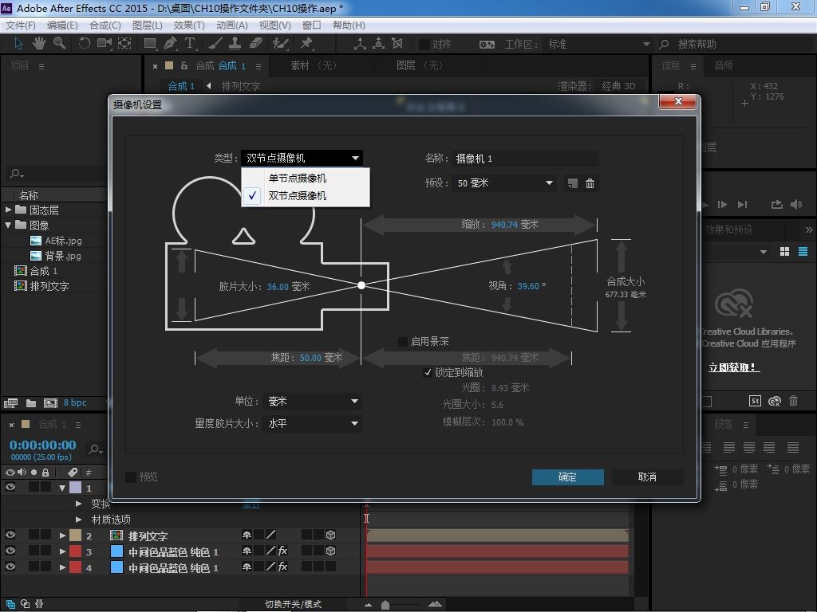The height and width of the screenshot is (612, 817).
Task: Select the Rotation tool
Action: click(x=84, y=44)
